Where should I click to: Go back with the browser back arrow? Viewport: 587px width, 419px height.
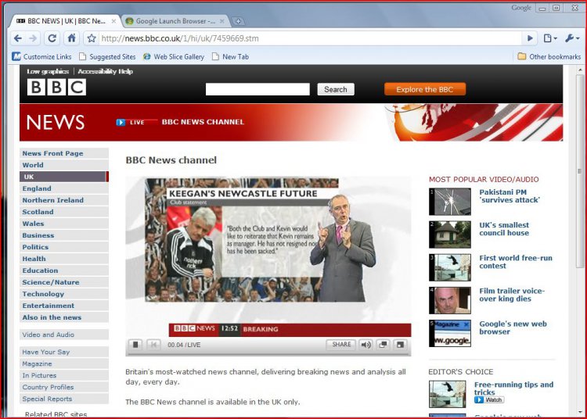tap(17, 38)
